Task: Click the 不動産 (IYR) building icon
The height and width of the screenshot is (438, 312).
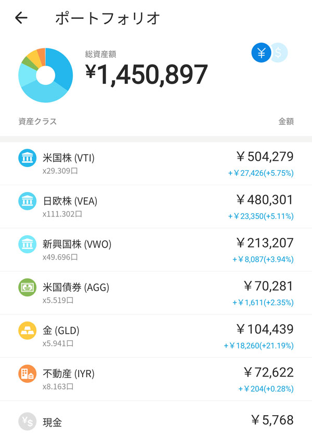Action: (x=27, y=374)
